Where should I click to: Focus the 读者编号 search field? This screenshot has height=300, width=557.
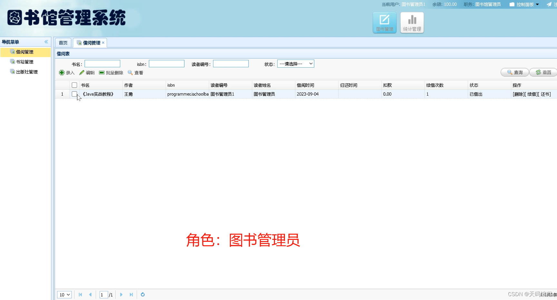tap(231, 64)
